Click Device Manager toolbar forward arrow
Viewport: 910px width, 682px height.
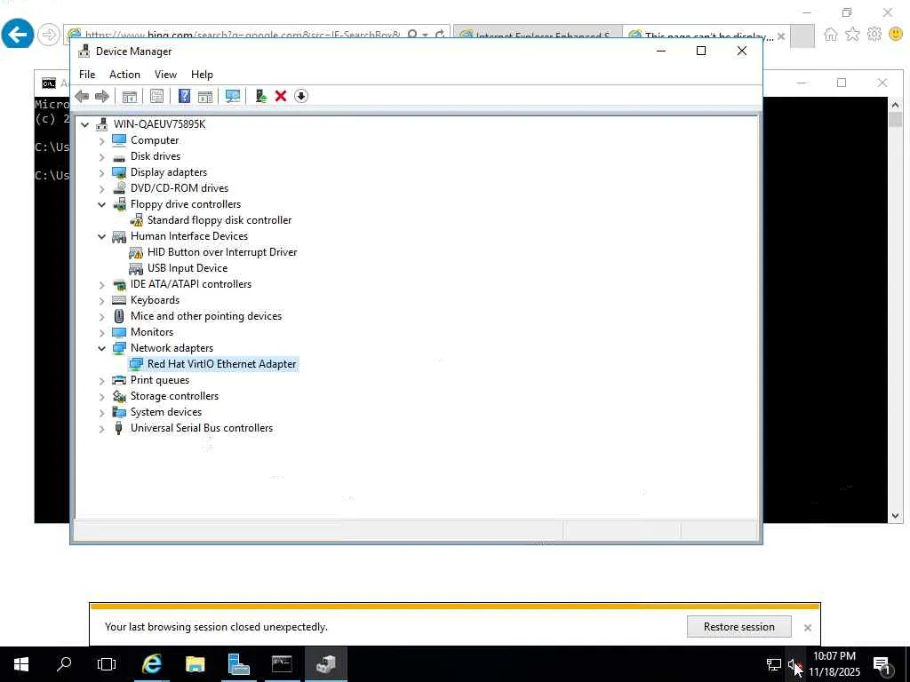pos(102,96)
